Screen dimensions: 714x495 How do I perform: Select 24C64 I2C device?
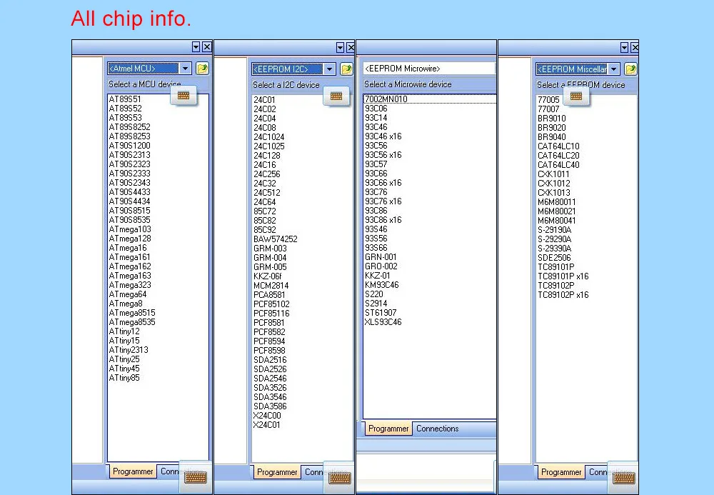[264, 201]
